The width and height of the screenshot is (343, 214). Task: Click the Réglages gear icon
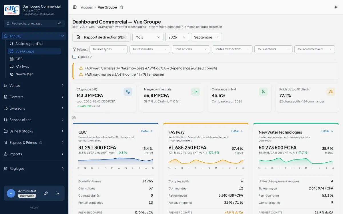tap(6, 168)
